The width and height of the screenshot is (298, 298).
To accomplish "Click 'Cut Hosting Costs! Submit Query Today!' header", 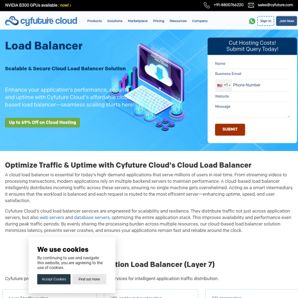I will click(x=252, y=46).
